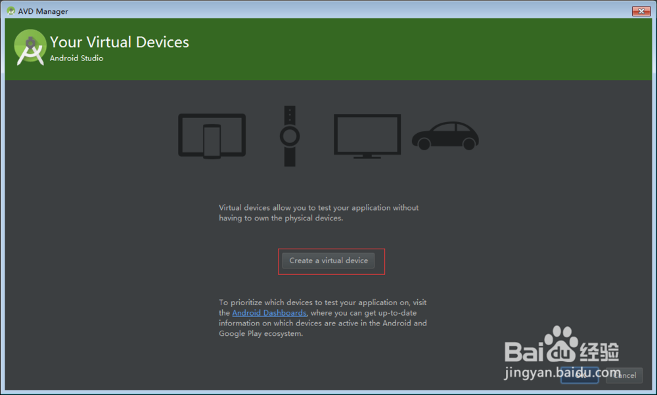The image size is (657, 395).
Task: Click the 'Your Virtual Devices' heading
Action: coord(120,42)
